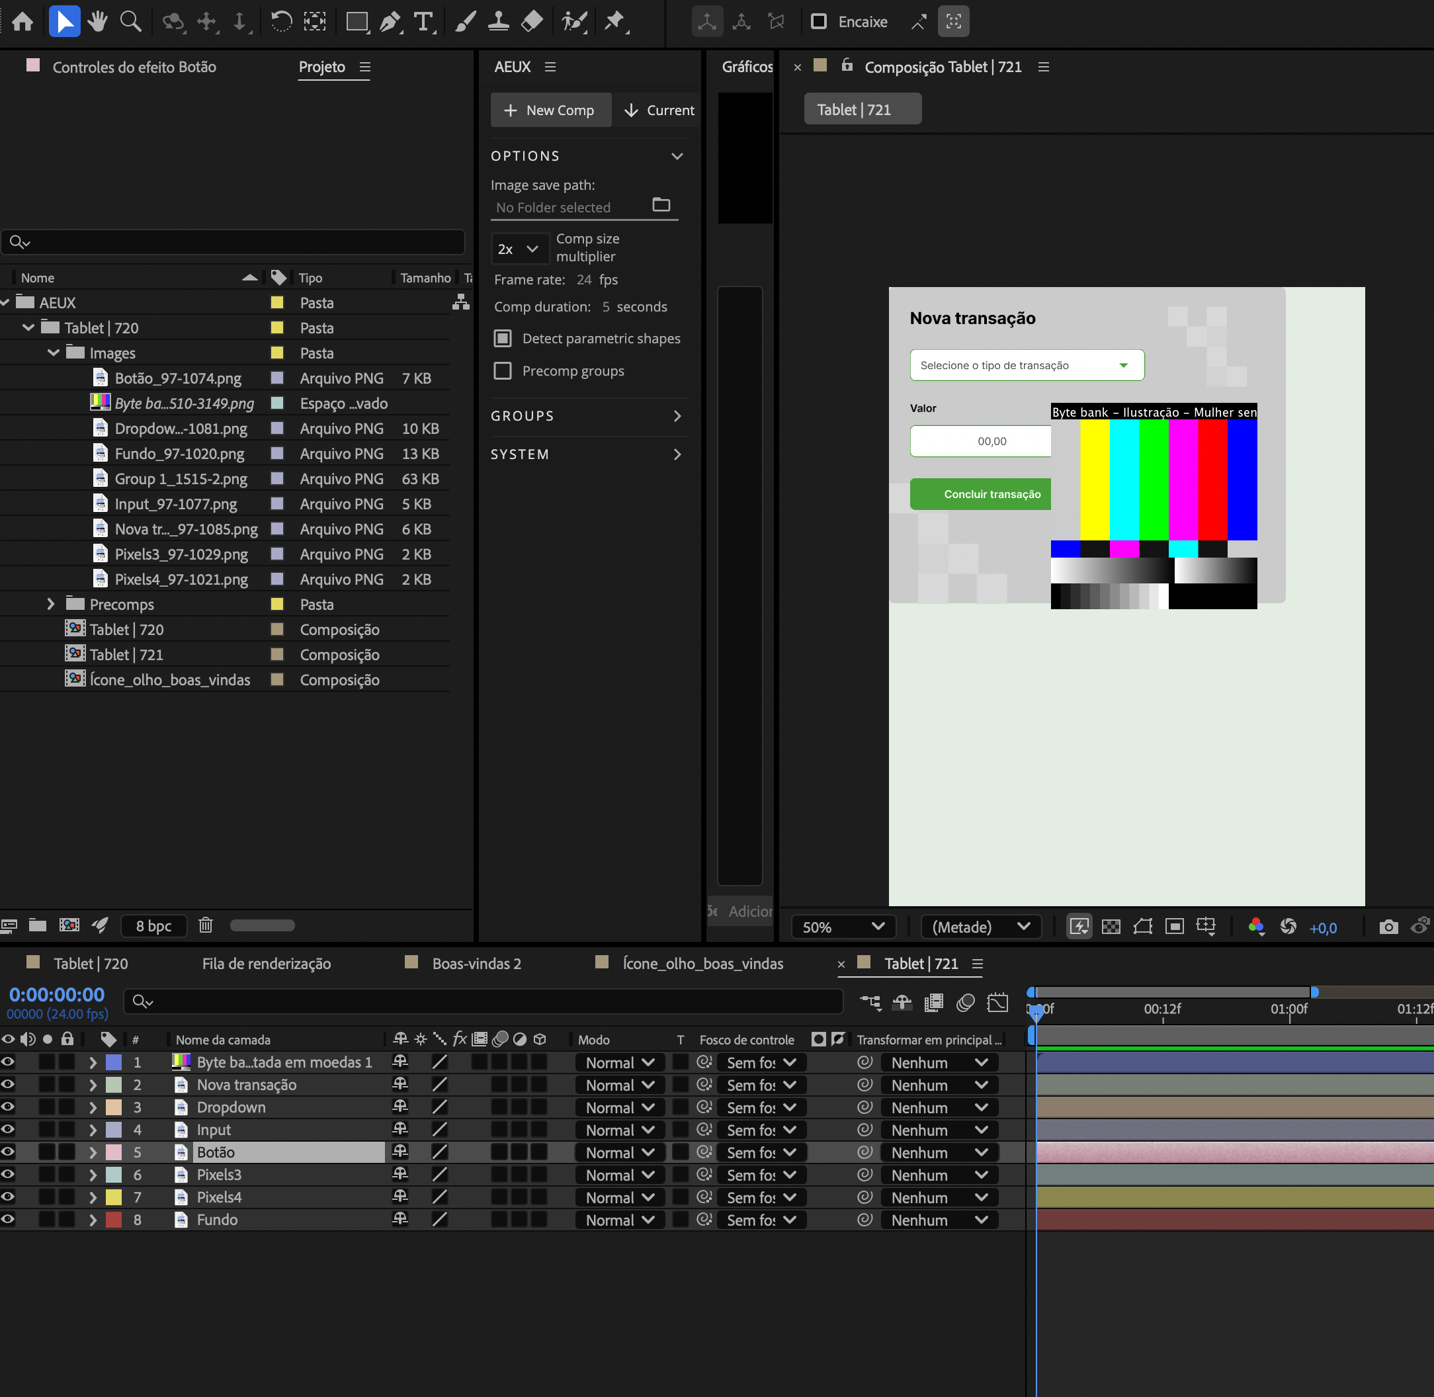This screenshot has width=1434, height=1397.
Task: Uncheck Detect parametric shapes
Action: [503, 338]
